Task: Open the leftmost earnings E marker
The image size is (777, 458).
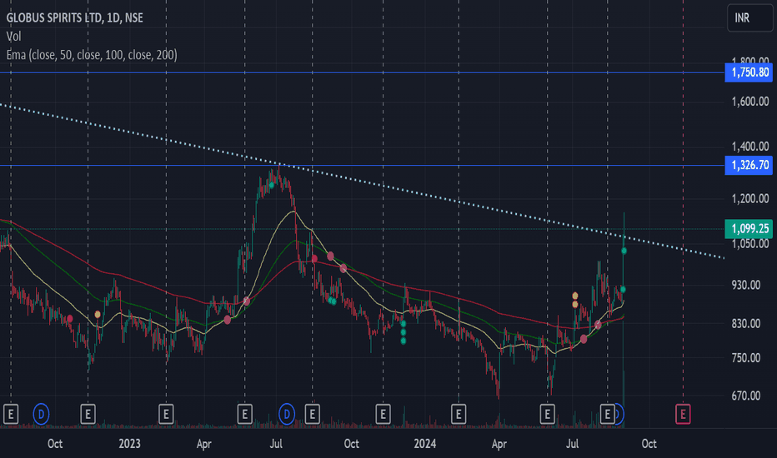Action: point(11,414)
